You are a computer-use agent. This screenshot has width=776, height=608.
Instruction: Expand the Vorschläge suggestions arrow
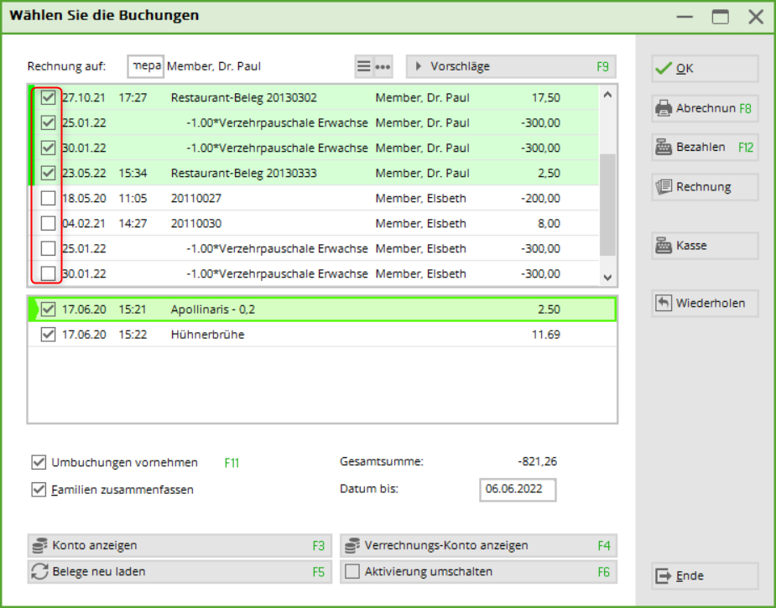[x=418, y=66]
